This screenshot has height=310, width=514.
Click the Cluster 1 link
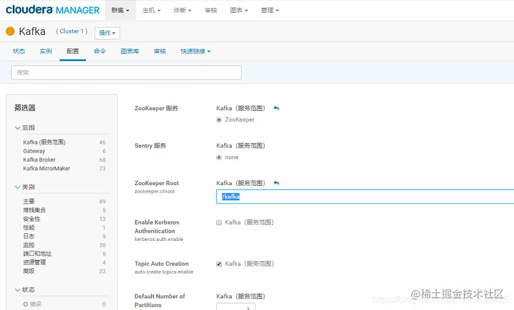tap(72, 31)
